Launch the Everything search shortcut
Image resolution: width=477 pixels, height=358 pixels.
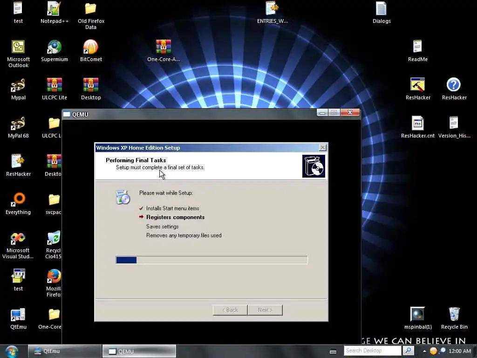18,204
